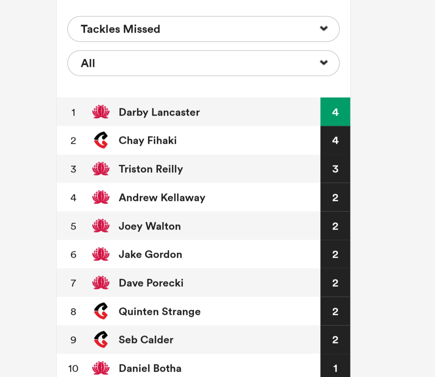The height and width of the screenshot is (377, 435).
Task: Click the green highlighted score 4
Action: [335, 112]
